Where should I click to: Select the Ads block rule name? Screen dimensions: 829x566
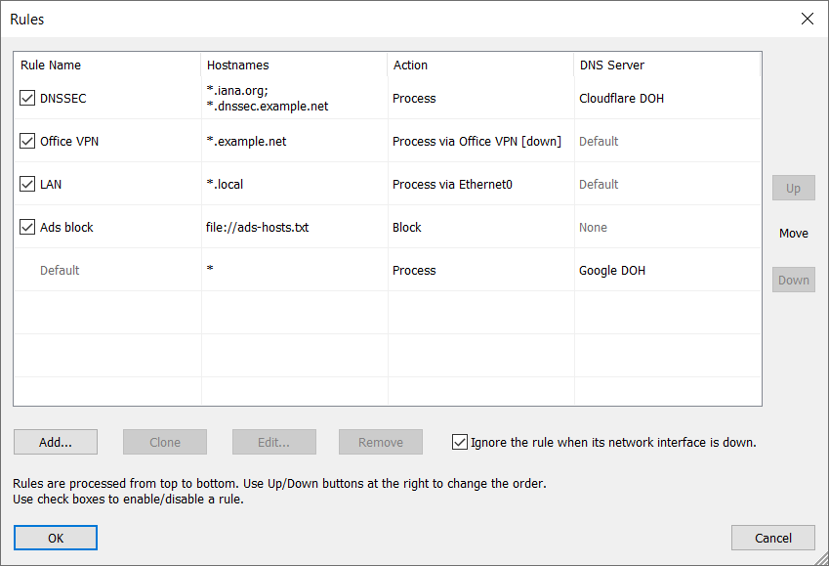click(x=66, y=227)
